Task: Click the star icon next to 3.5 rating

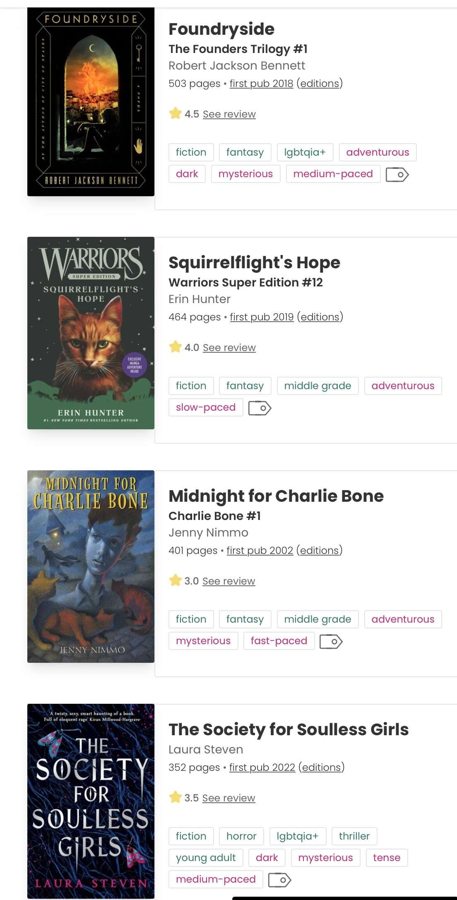Action: (x=176, y=797)
